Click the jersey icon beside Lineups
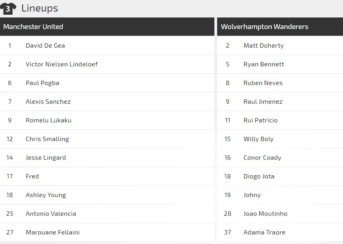343x244 pixels. [x=8, y=8]
